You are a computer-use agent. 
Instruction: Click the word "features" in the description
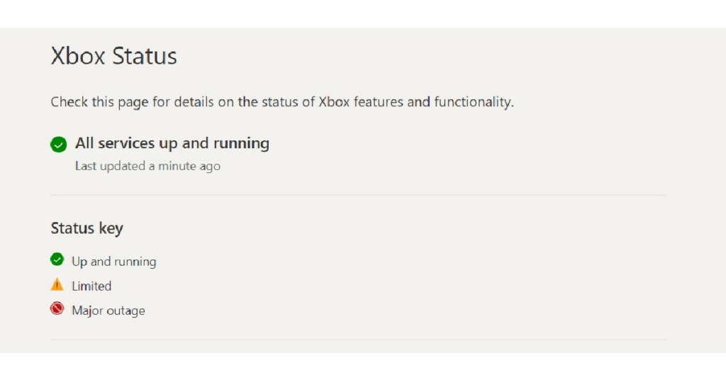coord(378,102)
